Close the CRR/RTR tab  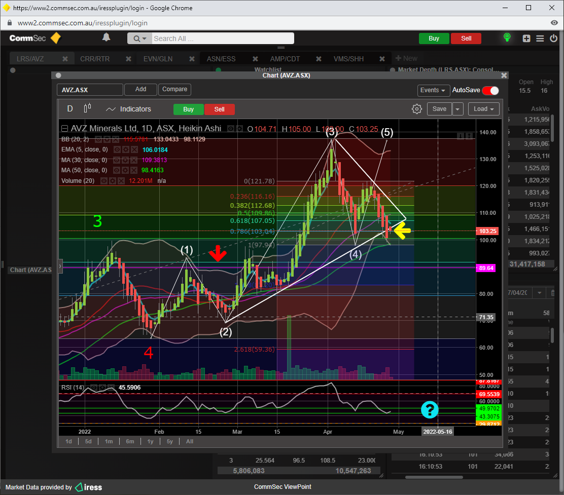(x=128, y=59)
